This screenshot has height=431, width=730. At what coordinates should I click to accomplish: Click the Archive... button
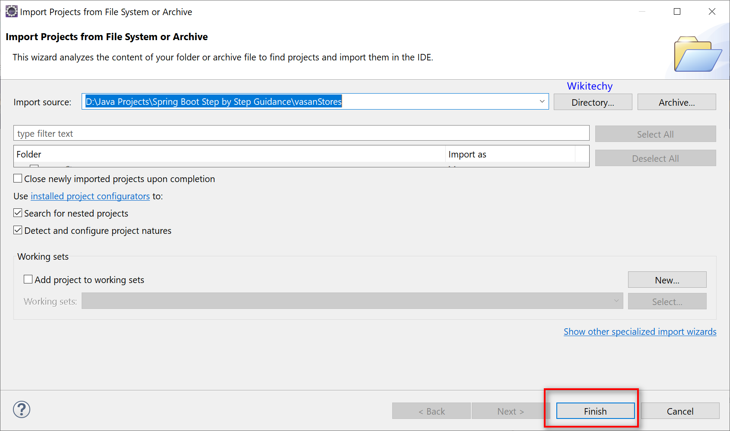coord(676,102)
